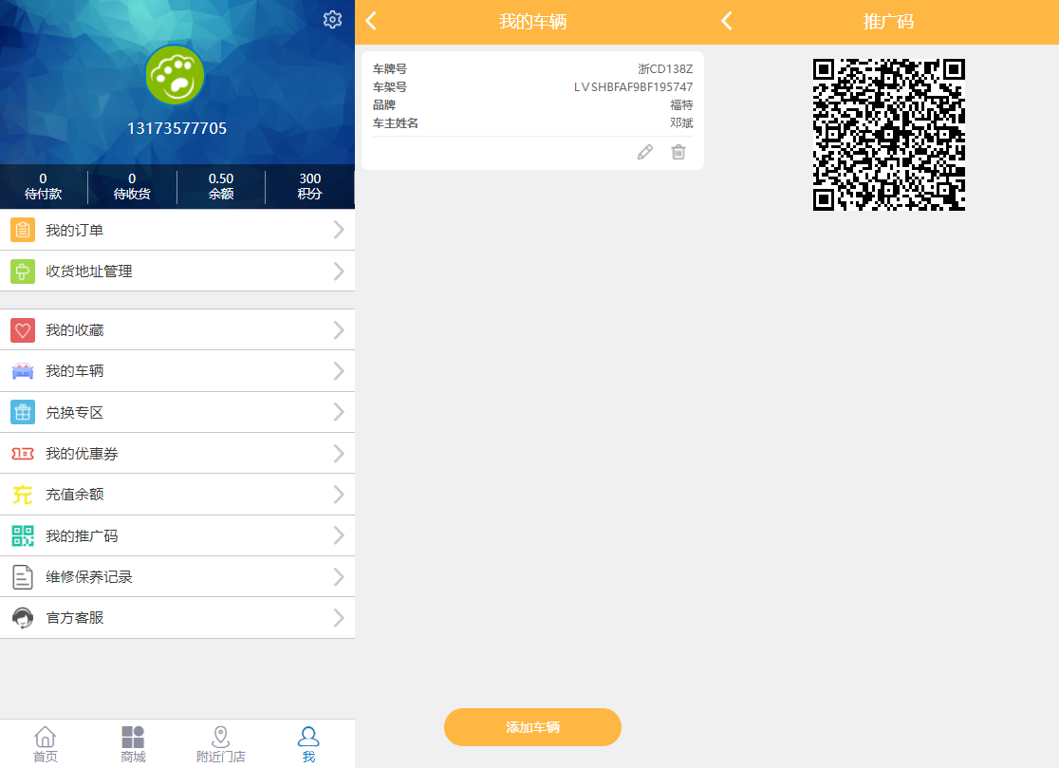Open settings gear icon on profile header
The height and width of the screenshot is (768, 1059).
pyautogui.click(x=332, y=20)
